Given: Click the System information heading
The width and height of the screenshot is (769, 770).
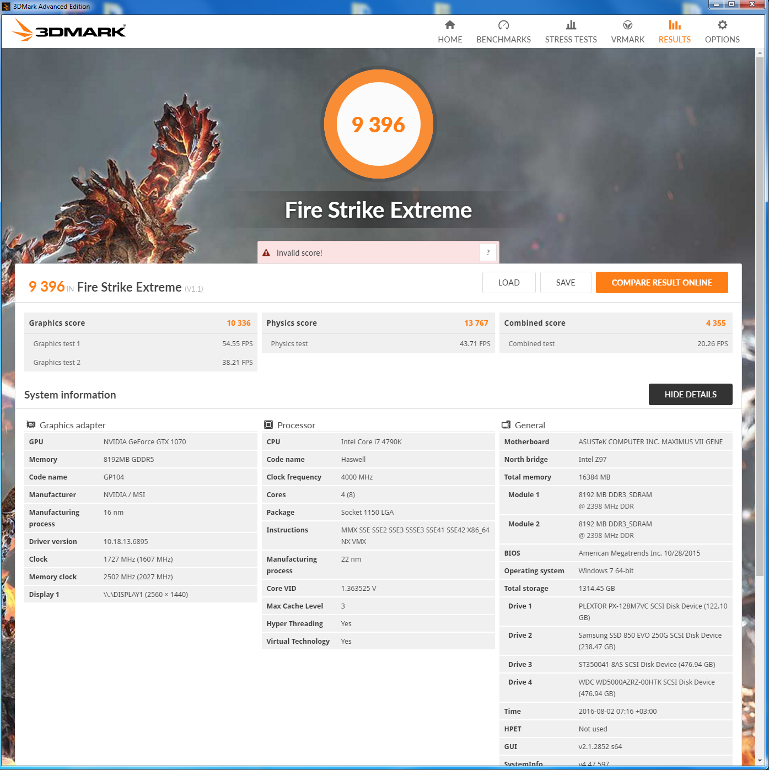Looking at the screenshot, I should coord(70,395).
